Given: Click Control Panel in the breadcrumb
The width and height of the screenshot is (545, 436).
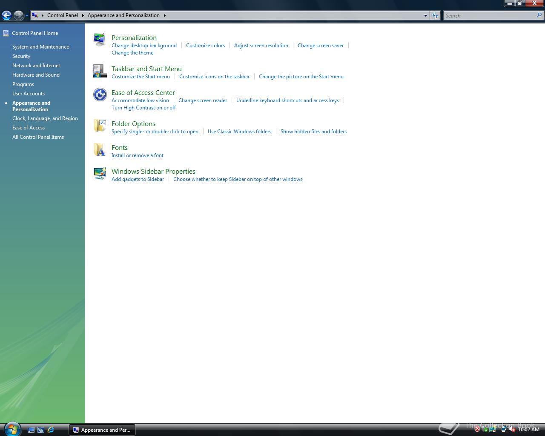Looking at the screenshot, I should (63, 15).
